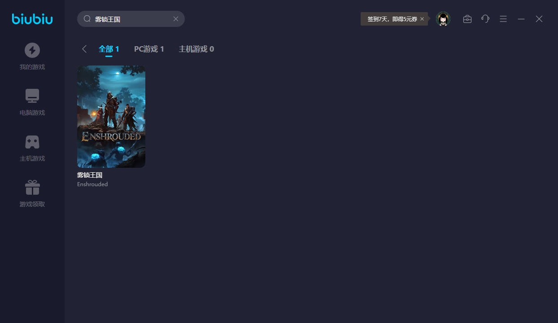Open 我的游戏 lightning bolt icon
The image size is (558, 323).
click(32, 50)
